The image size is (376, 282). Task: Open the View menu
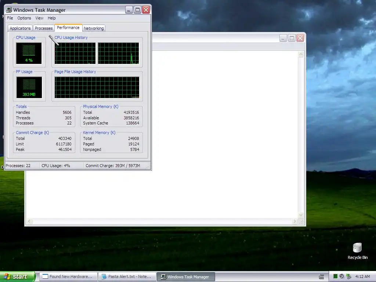click(x=39, y=18)
